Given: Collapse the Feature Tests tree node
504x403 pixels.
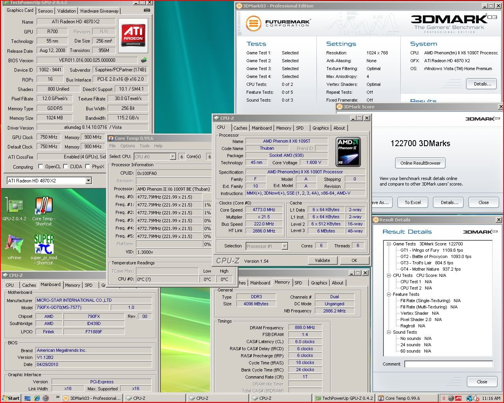Looking at the screenshot, I should pyautogui.click(x=389, y=295).
